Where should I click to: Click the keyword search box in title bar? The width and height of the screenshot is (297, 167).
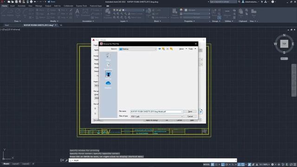(x=223, y=2)
